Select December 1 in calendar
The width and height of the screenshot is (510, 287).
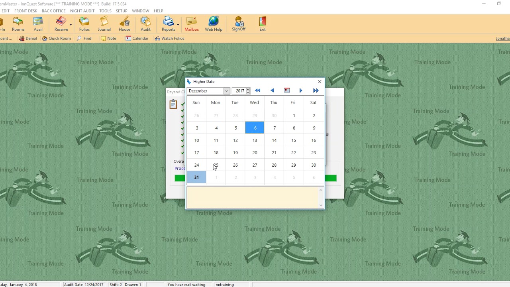[x=294, y=116]
